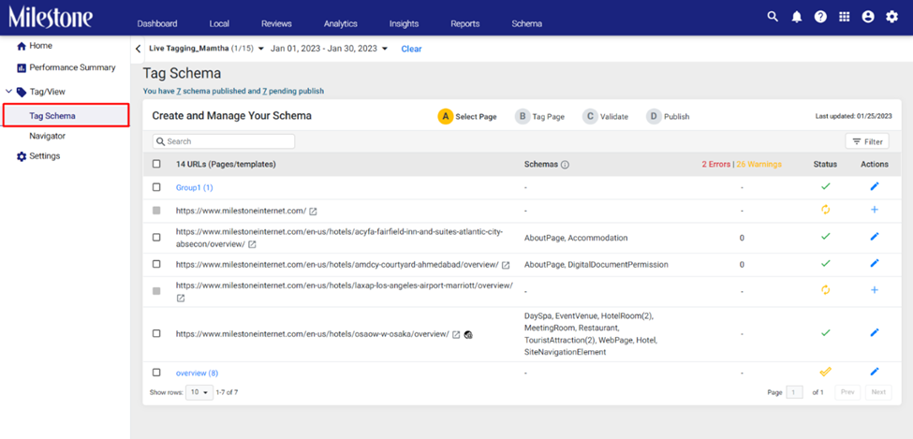Image resolution: width=913 pixels, height=439 pixels.
Task: Click the pending sync status of laxap row
Action: click(x=825, y=290)
